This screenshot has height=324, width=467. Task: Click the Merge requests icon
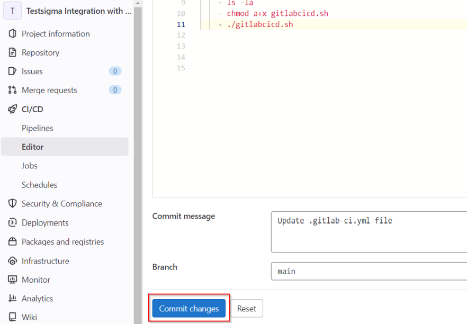coord(13,90)
